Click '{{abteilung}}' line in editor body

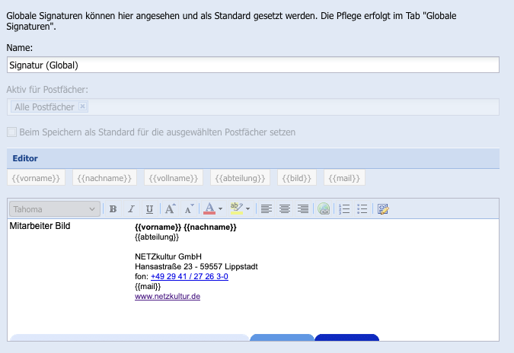pos(157,237)
